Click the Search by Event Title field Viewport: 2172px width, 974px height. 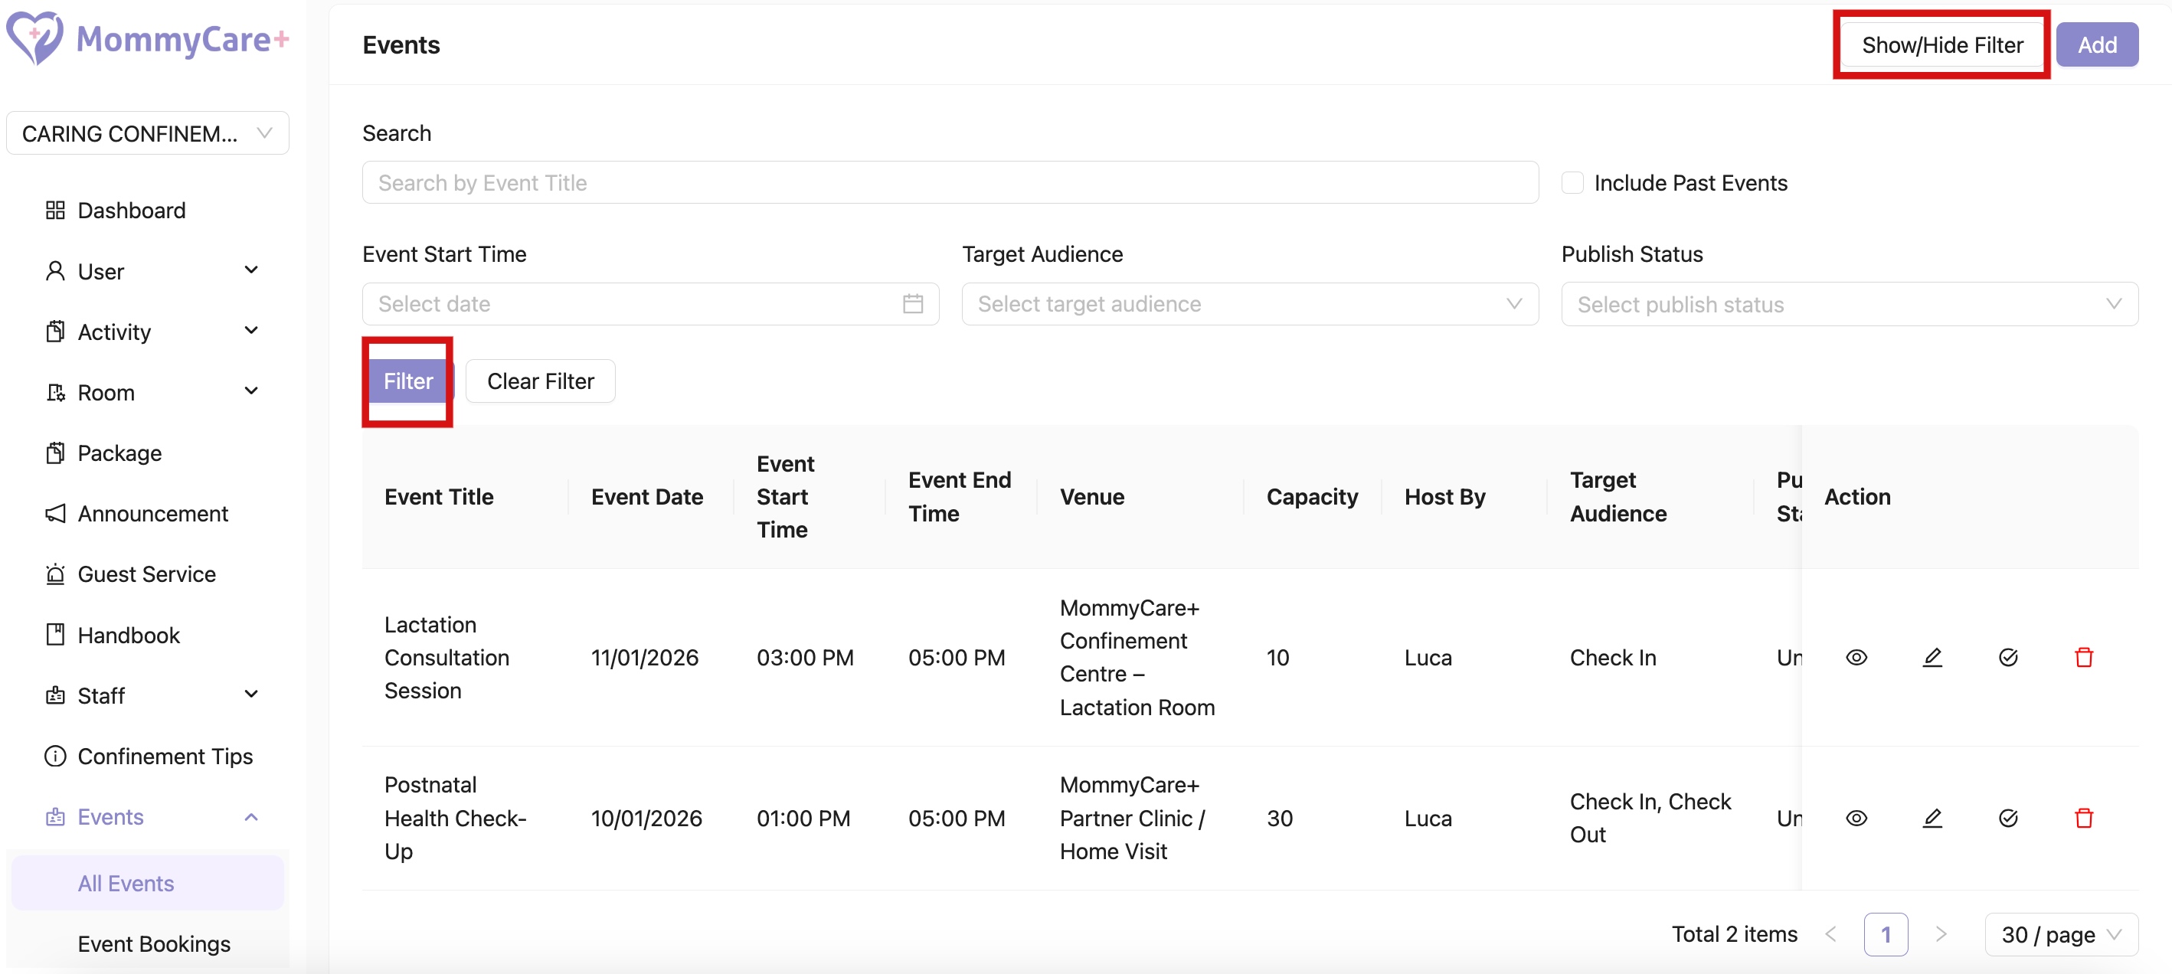[x=950, y=183]
